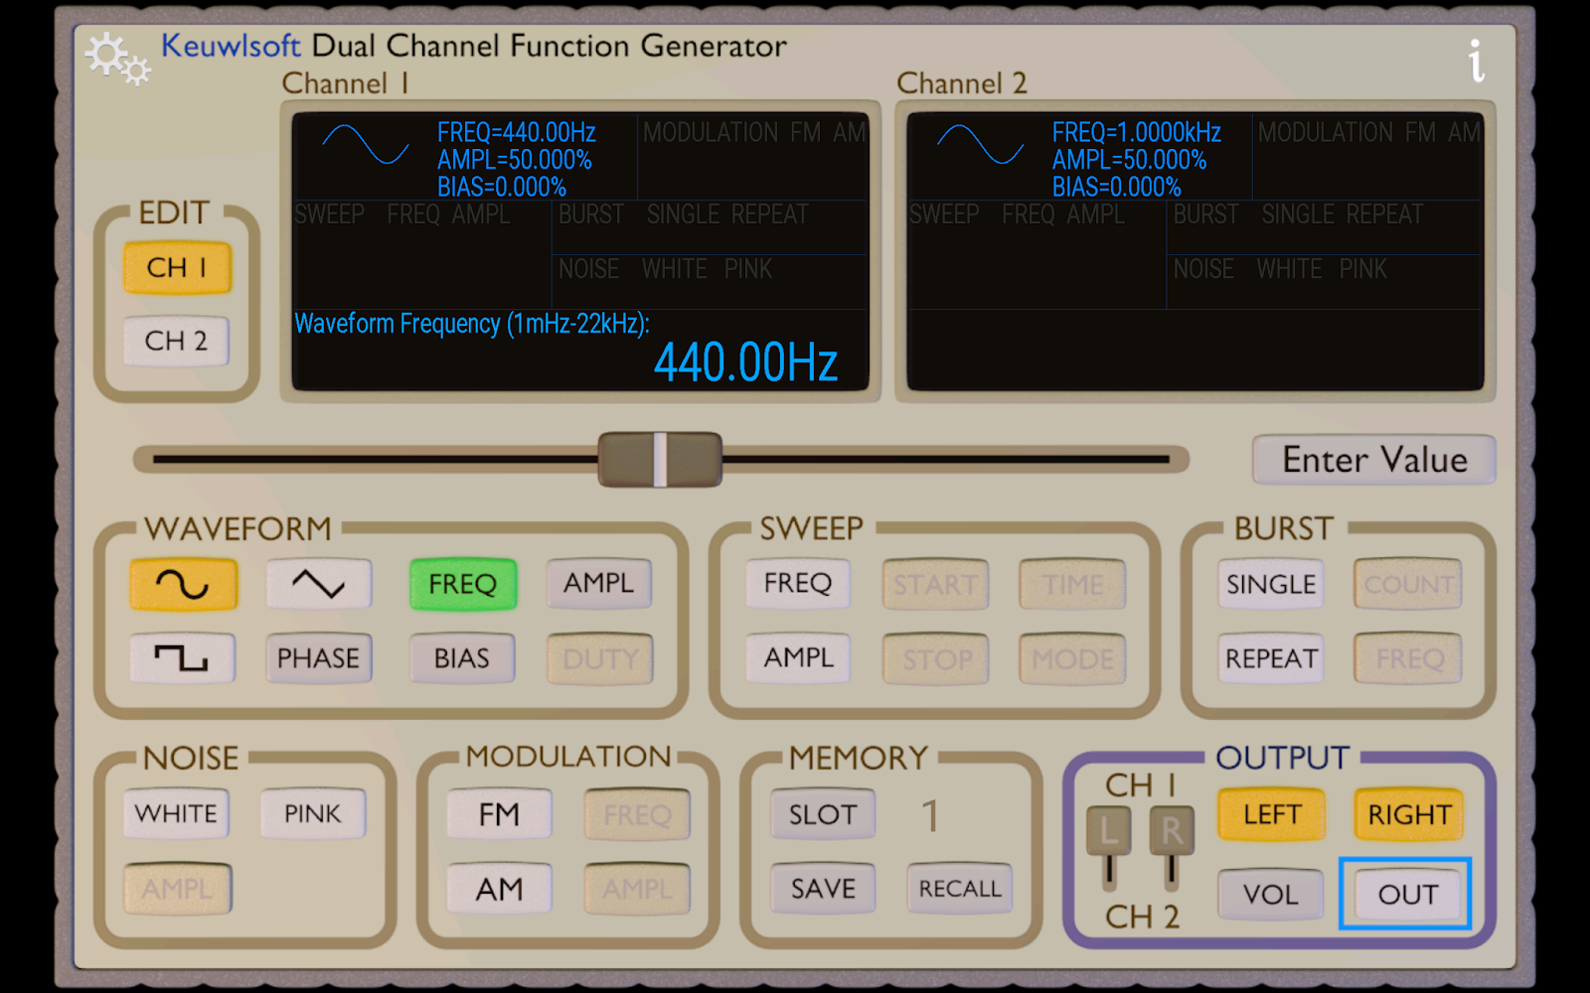Enable REPEAT burst mode
This screenshot has width=1590, height=993.
1271,658
